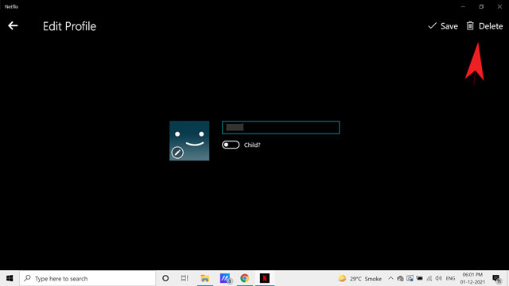Focus the profile name field
The width and height of the screenshot is (509, 286).
coord(281,127)
